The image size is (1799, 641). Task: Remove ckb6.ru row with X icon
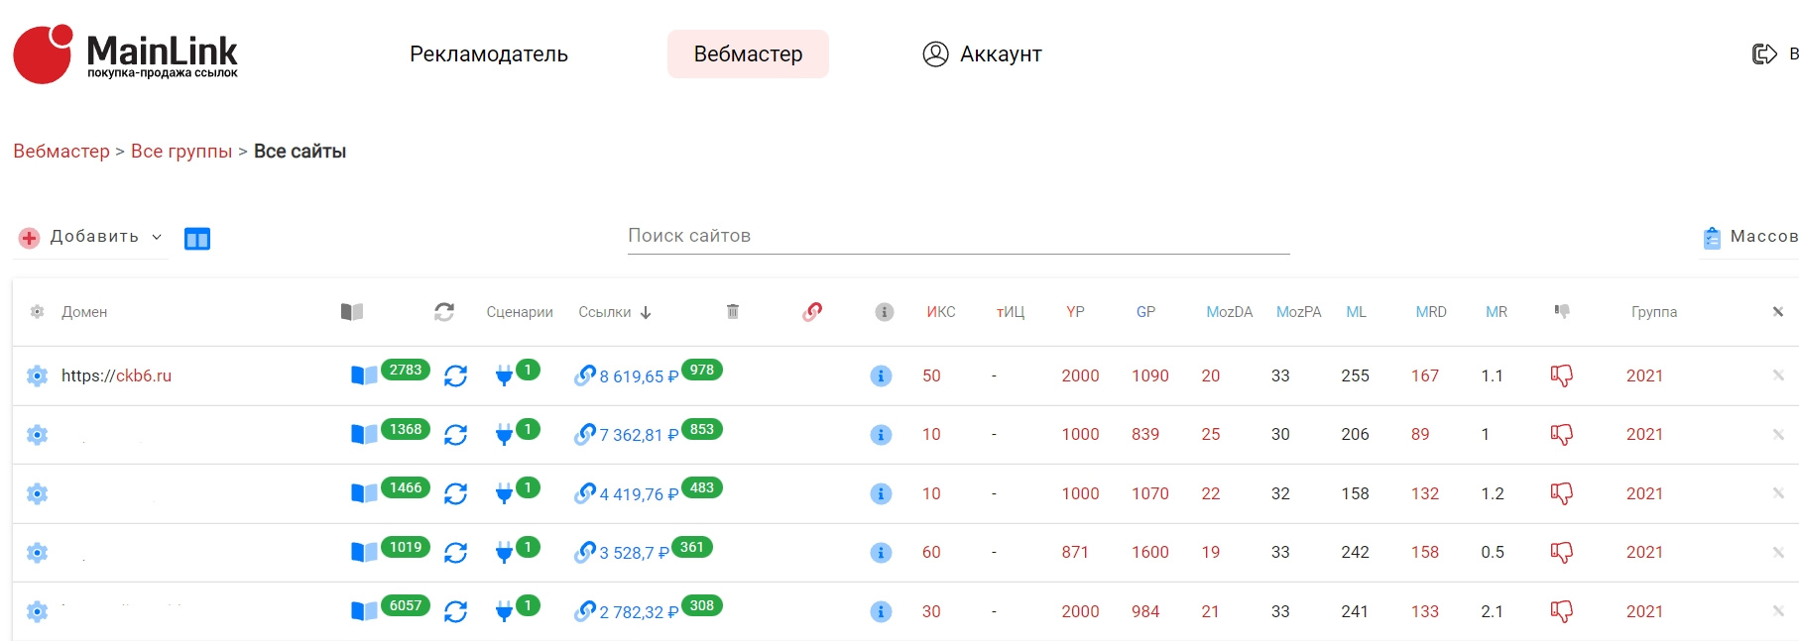point(1778,375)
